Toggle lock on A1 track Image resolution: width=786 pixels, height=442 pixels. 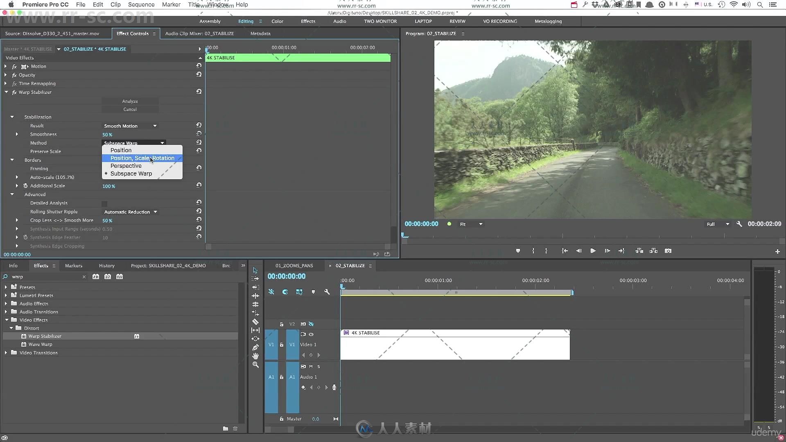[282, 377]
